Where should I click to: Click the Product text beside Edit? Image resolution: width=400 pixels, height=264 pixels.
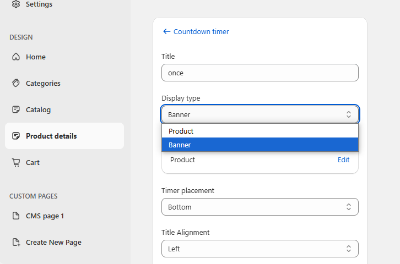(182, 159)
